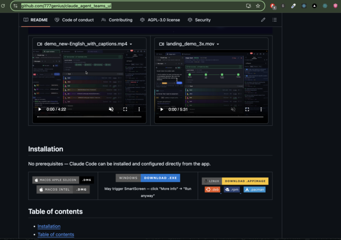
Task: Open the red extension icon with badge
Action: click(273, 6)
